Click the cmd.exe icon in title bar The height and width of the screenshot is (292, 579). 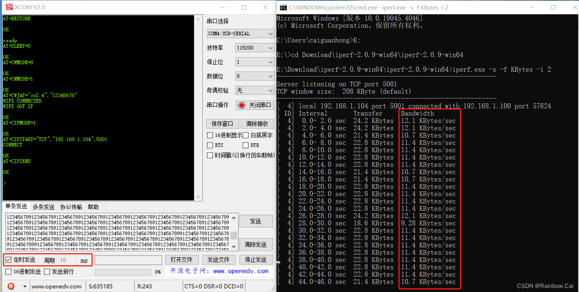pos(283,7)
